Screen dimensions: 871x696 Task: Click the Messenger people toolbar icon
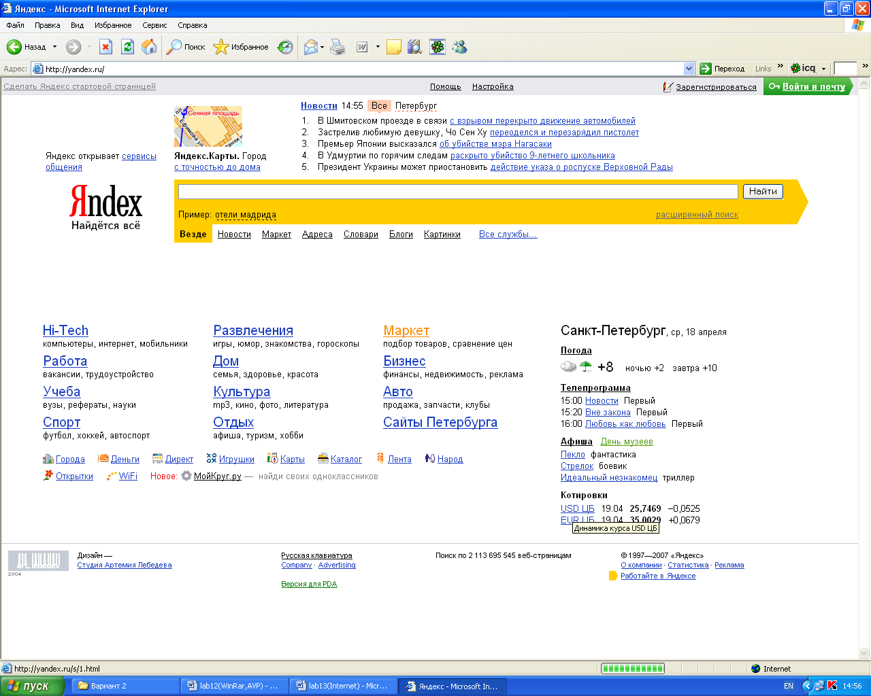click(x=460, y=47)
